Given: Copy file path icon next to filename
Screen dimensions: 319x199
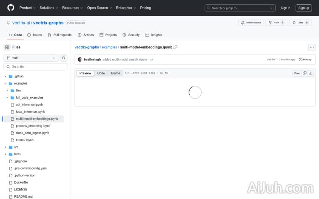Looking at the screenshot, I should (x=176, y=47).
